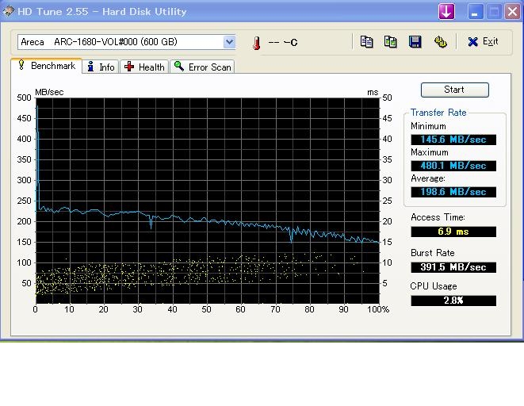Select the Error Scan tab
This screenshot has height=406, width=524.
point(202,67)
